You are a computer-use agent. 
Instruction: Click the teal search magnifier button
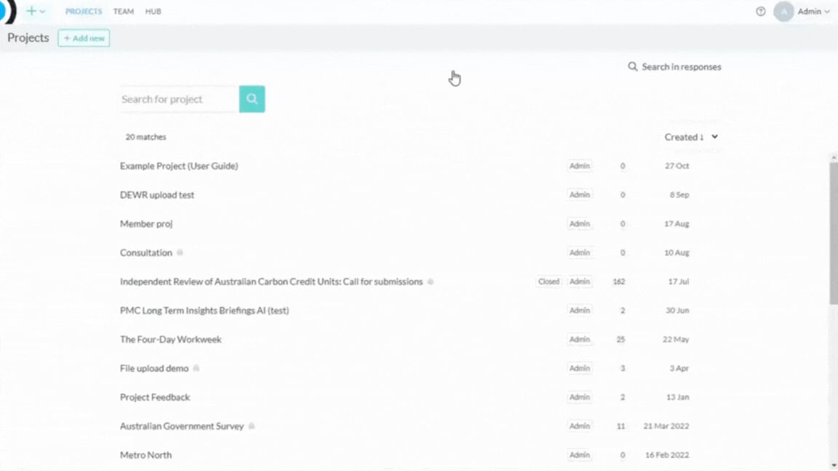252,99
